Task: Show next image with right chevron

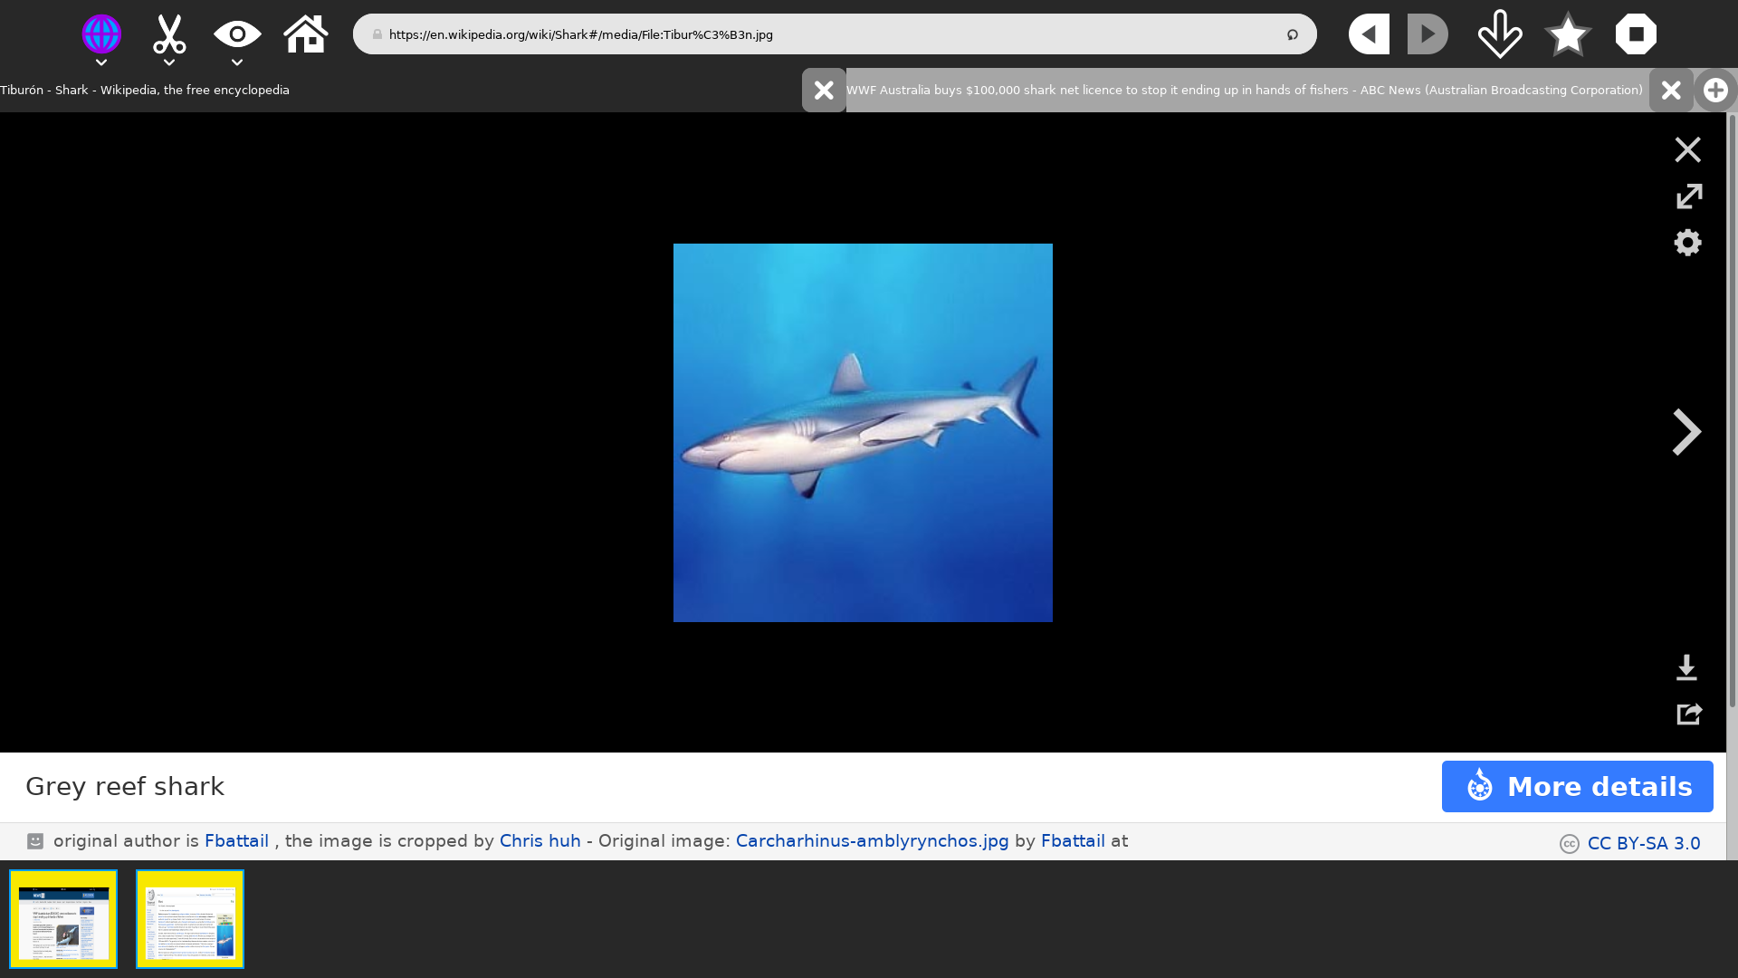Action: (x=1686, y=432)
